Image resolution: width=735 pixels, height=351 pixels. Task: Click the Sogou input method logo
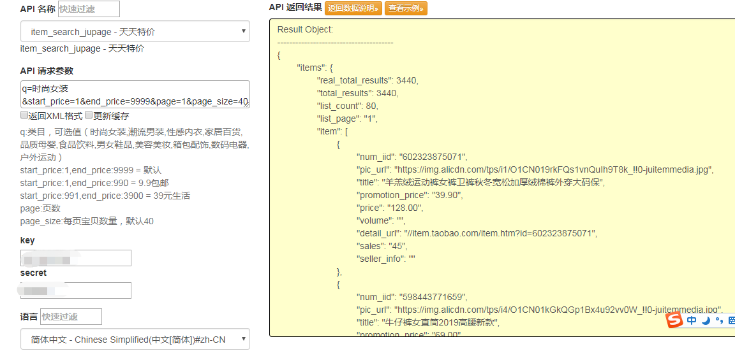(675, 320)
